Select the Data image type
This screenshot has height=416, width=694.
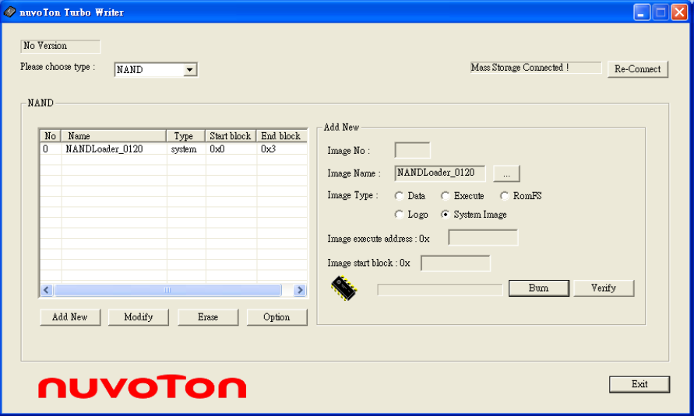click(x=399, y=196)
